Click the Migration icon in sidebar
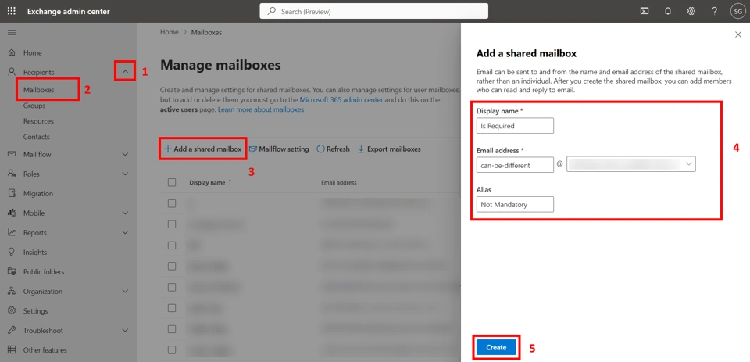 pyautogui.click(x=12, y=193)
